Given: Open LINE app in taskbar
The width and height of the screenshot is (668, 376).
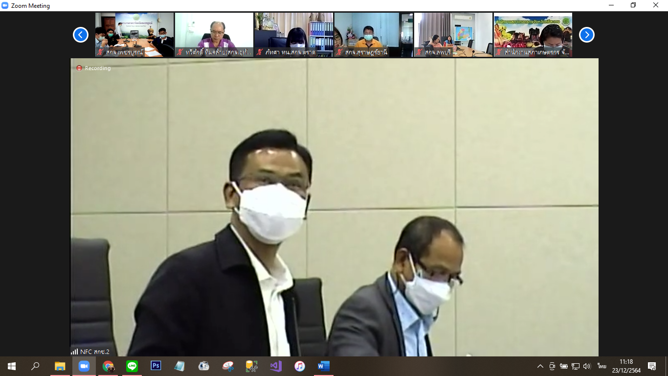Looking at the screenshot, I should [132, 366].
